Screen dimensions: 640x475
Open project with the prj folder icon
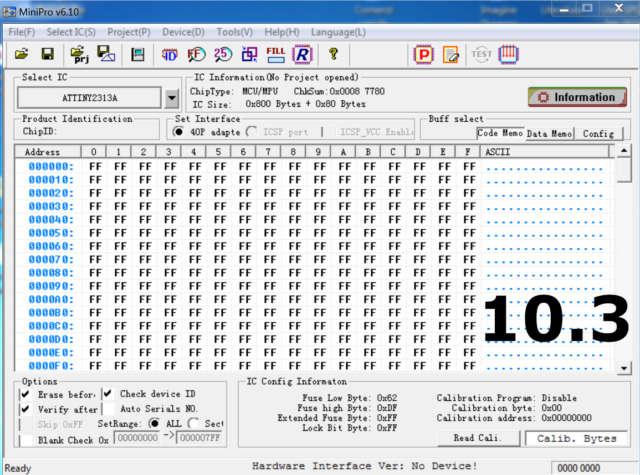pyautogui.click(x=79, y=54)
